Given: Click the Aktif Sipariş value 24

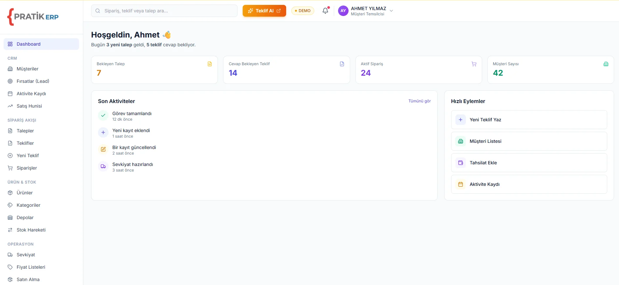Looking at the screenshot, I should coord(366,73).
